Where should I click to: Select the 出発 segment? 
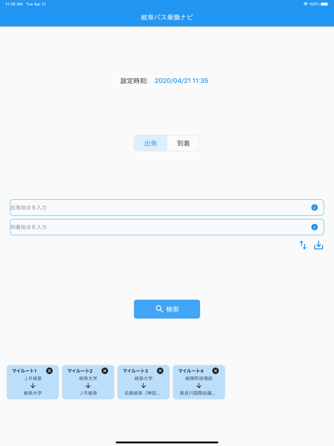(151, 143)
